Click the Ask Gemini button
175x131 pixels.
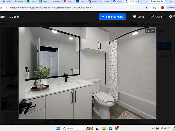(157, 1)
